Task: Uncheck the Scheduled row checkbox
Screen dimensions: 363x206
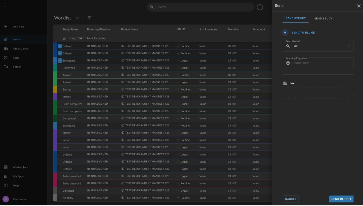Action: point(60,61)
